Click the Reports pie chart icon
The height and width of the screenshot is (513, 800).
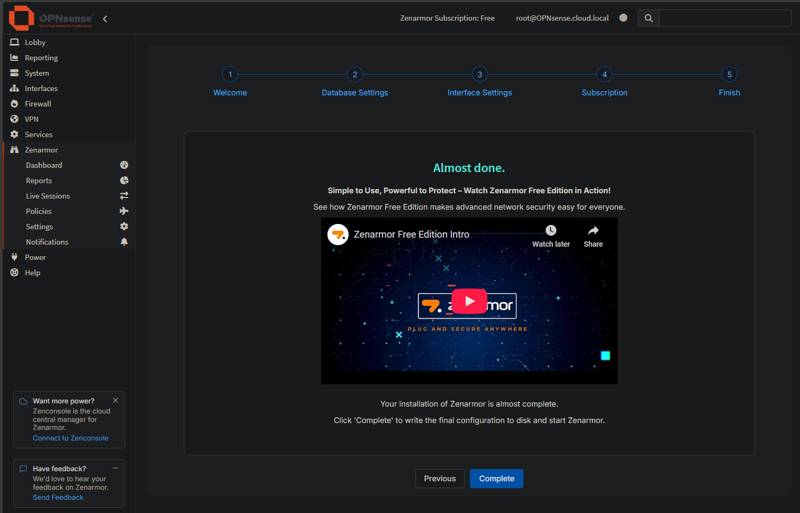[124, 181]
